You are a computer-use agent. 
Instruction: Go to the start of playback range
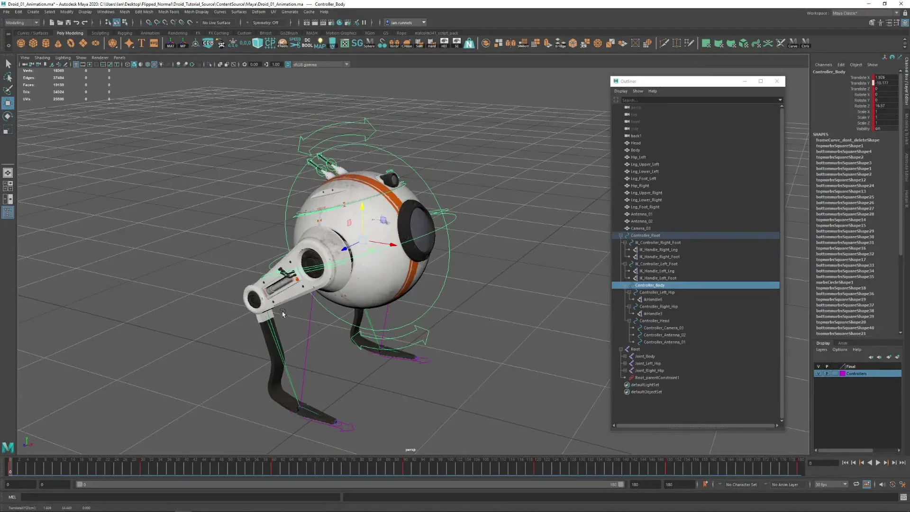point(845,463)
